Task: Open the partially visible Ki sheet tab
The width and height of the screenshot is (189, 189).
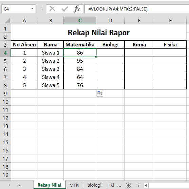Action: (112, 185)
